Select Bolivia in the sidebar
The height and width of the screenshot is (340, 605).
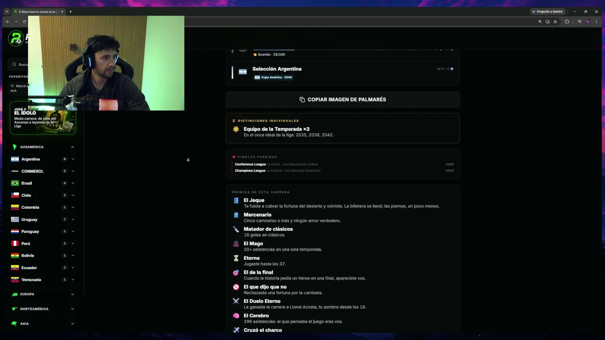click(27, 255)
